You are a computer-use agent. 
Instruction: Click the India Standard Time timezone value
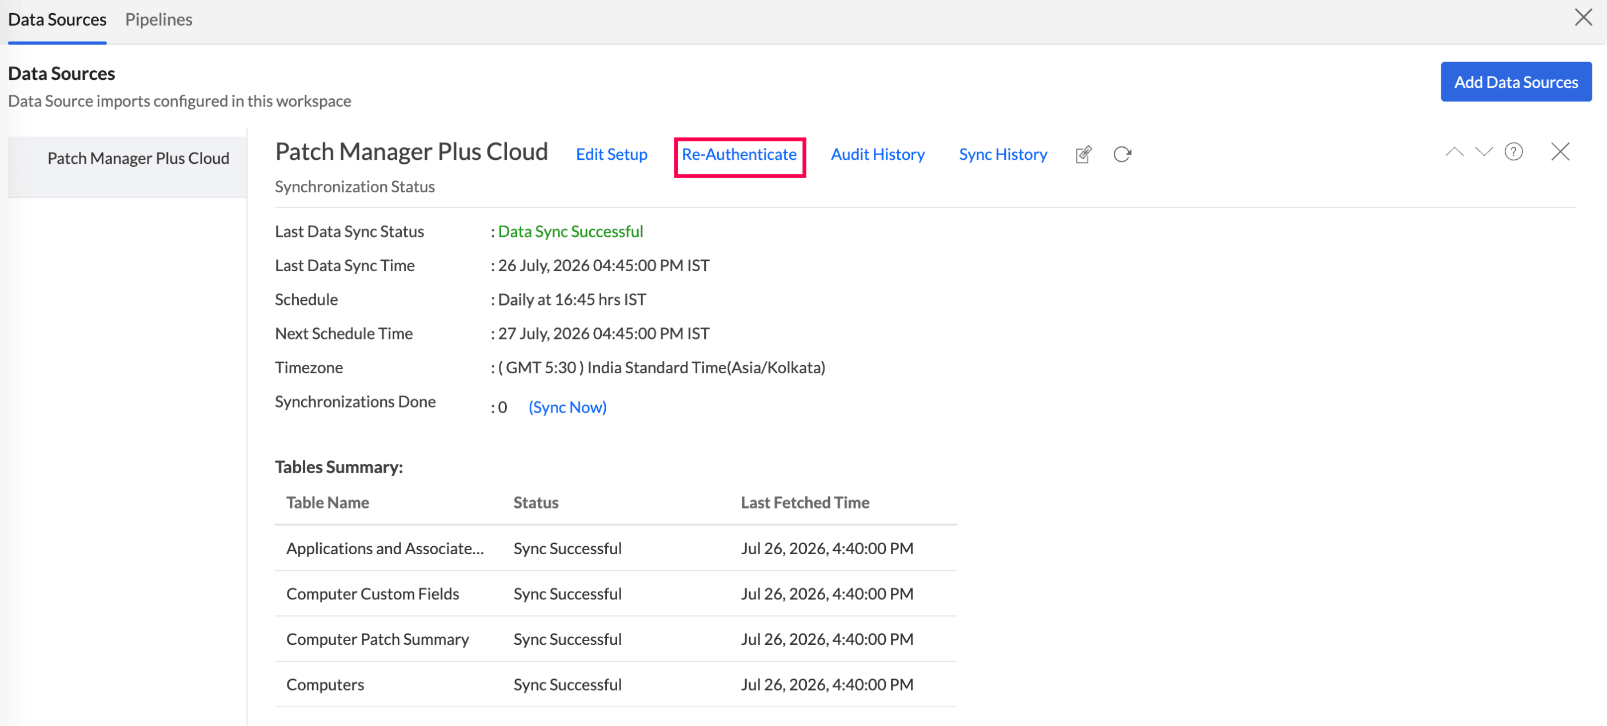tap(661, 368)
